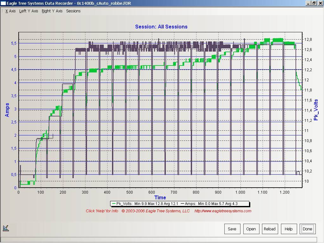Click the Eagle Tree app icon in title bar
Image resolution: width=324 pixels, height=243 pixels.
(x=3, y=3)
